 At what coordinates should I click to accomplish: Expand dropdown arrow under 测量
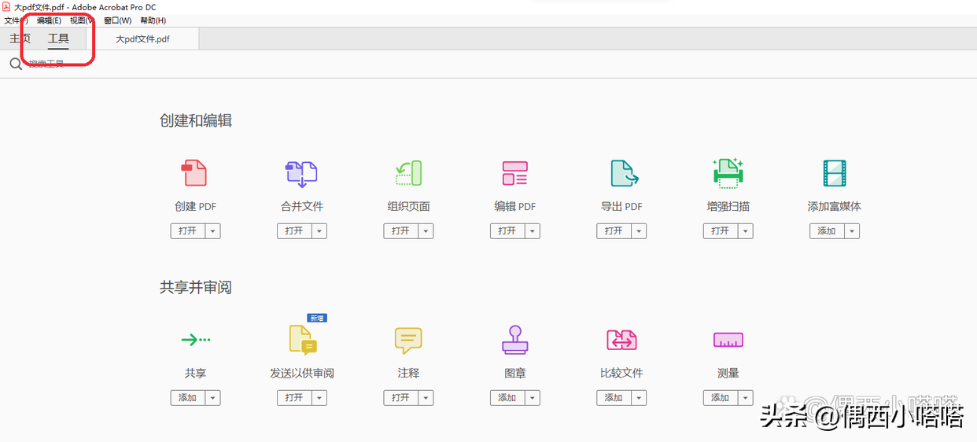click(746, 398)
